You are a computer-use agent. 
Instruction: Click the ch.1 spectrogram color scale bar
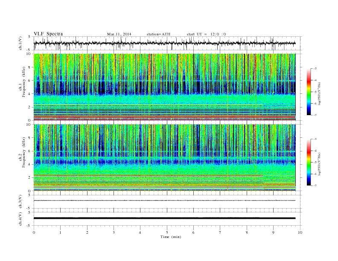[309, 92]
